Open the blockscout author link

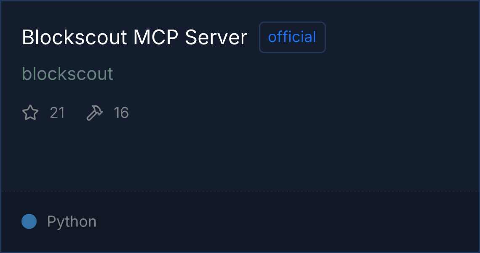point(68,74)
